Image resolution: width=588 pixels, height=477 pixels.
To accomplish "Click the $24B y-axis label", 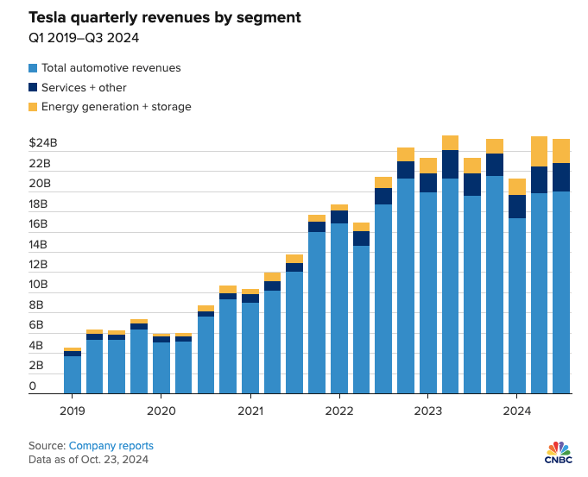I will [x=43, y=143].
